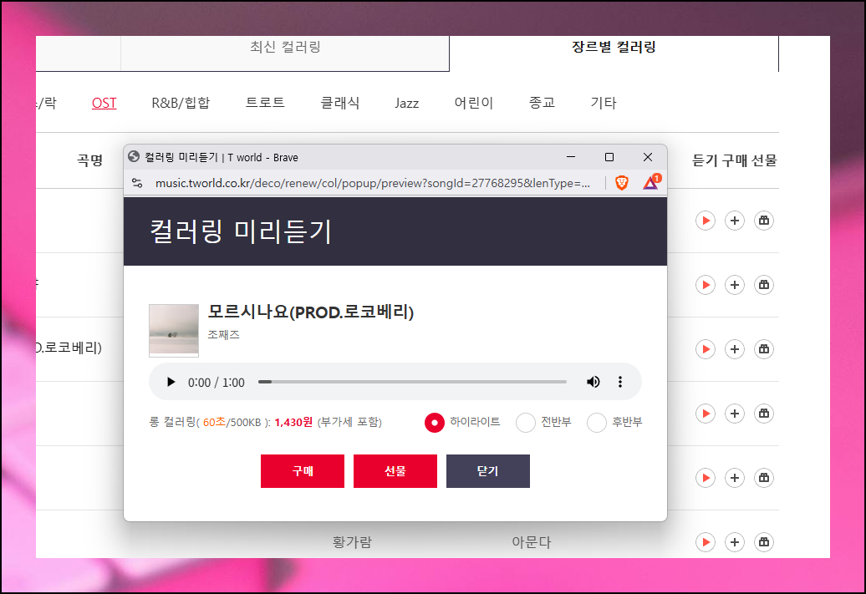
Task: Select the 후반부 radio button
Action: click(597, 422)
